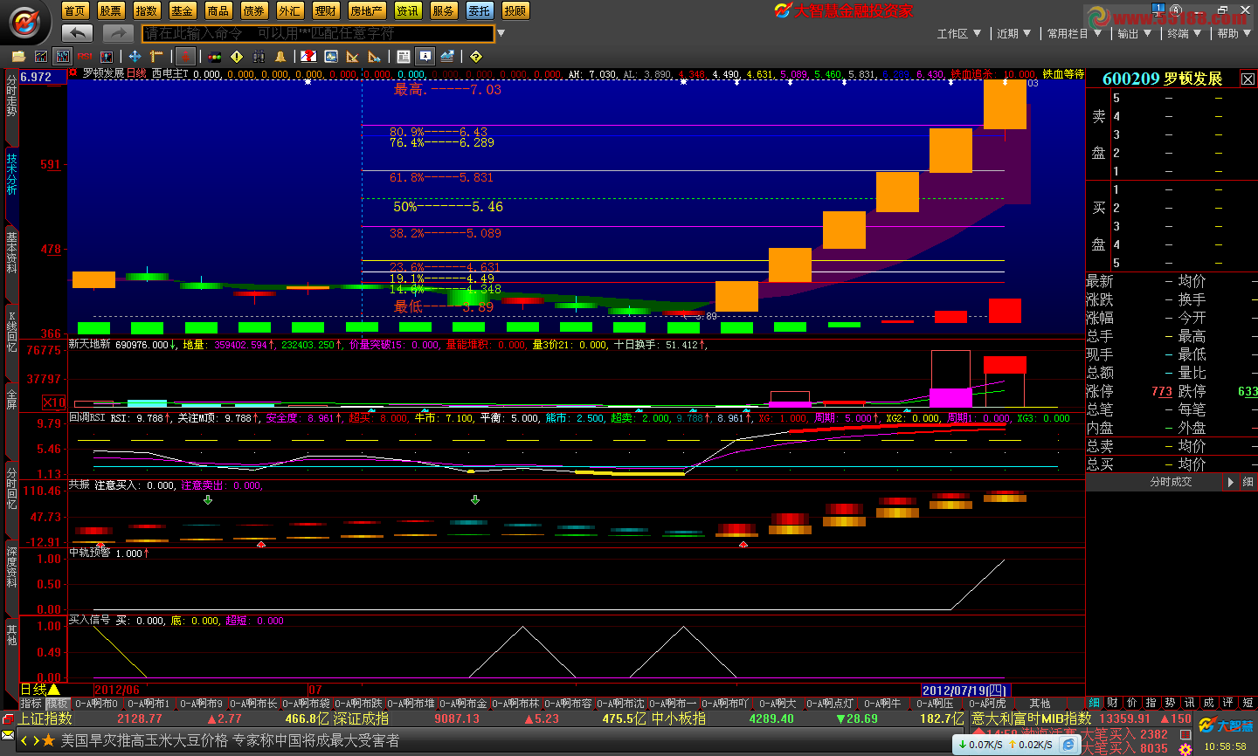Select the 财 tab in quote panel footer
Screen dimensions: 1258x756
1113,703
